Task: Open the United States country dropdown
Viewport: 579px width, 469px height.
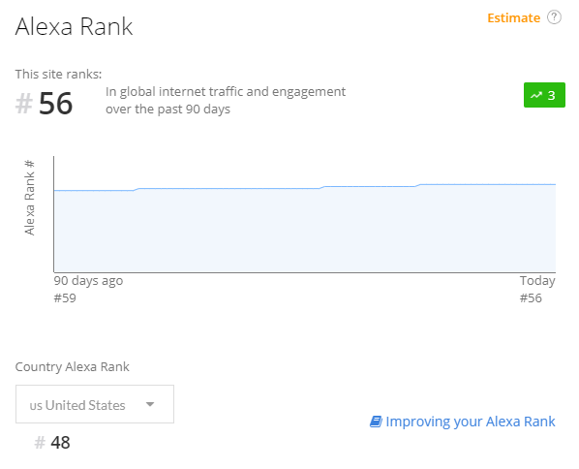Action: [95, 404]
